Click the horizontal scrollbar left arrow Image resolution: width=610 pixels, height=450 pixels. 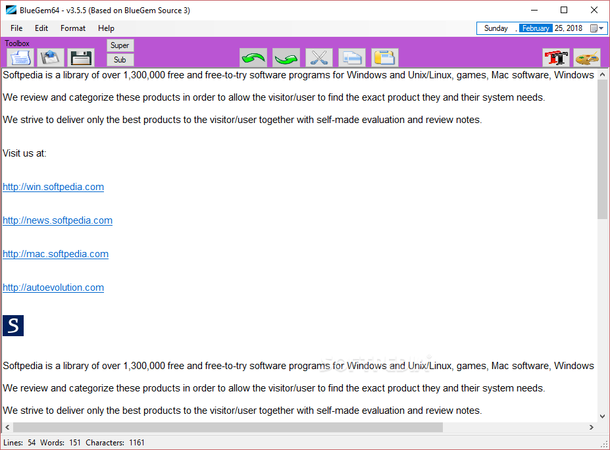click(7, 427)
